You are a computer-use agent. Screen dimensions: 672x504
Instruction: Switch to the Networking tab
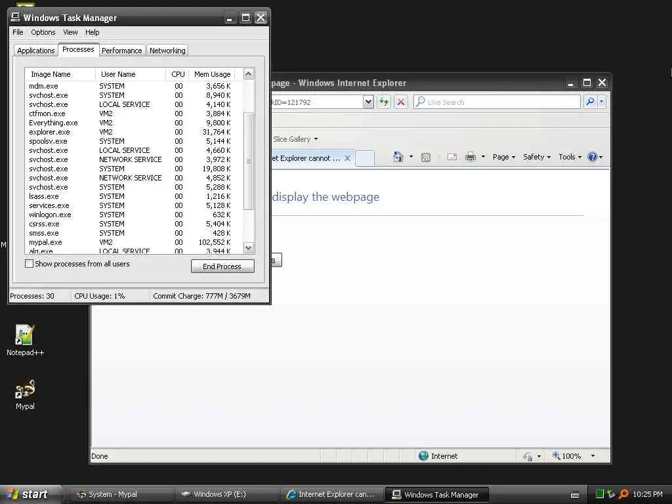[167, 51]
